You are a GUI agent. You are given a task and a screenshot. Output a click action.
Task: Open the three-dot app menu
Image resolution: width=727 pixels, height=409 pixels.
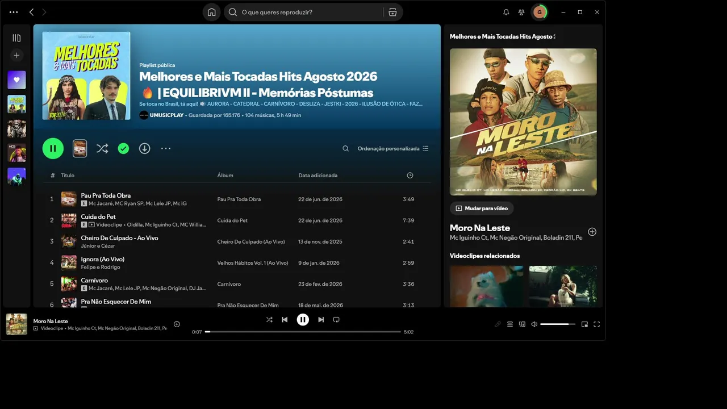(x=14, y=12)
